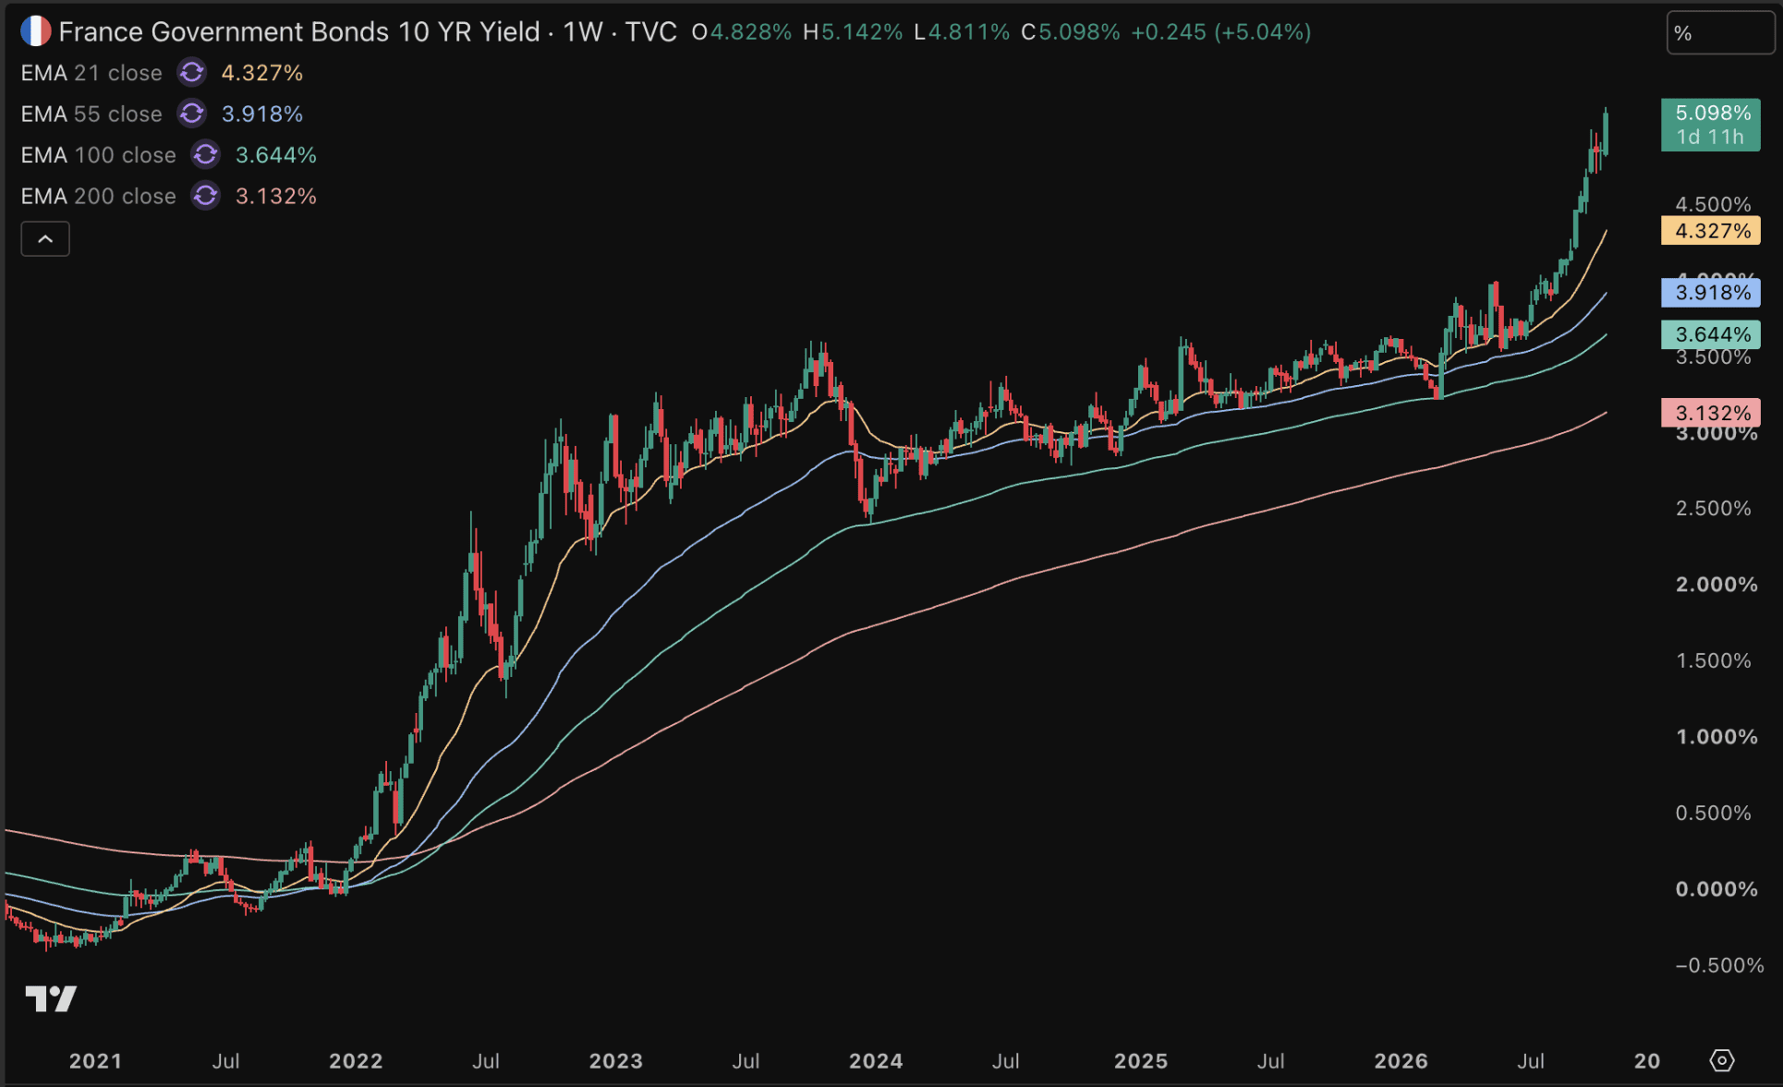Change the 1W interval in title
The height and width of the screenshot is (1087, 1783).
coord(583,32)
